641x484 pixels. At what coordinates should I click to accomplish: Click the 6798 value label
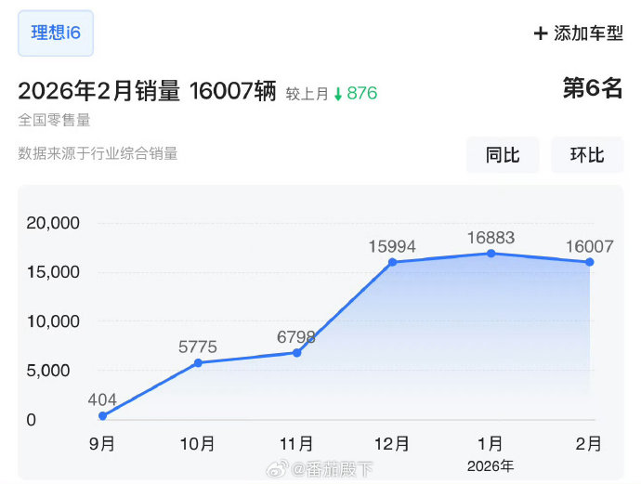296,337
